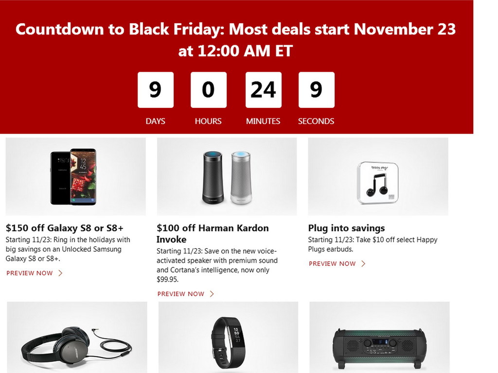
Task: Click the Days countdown box showing 9
Action: tap(156, 90)
